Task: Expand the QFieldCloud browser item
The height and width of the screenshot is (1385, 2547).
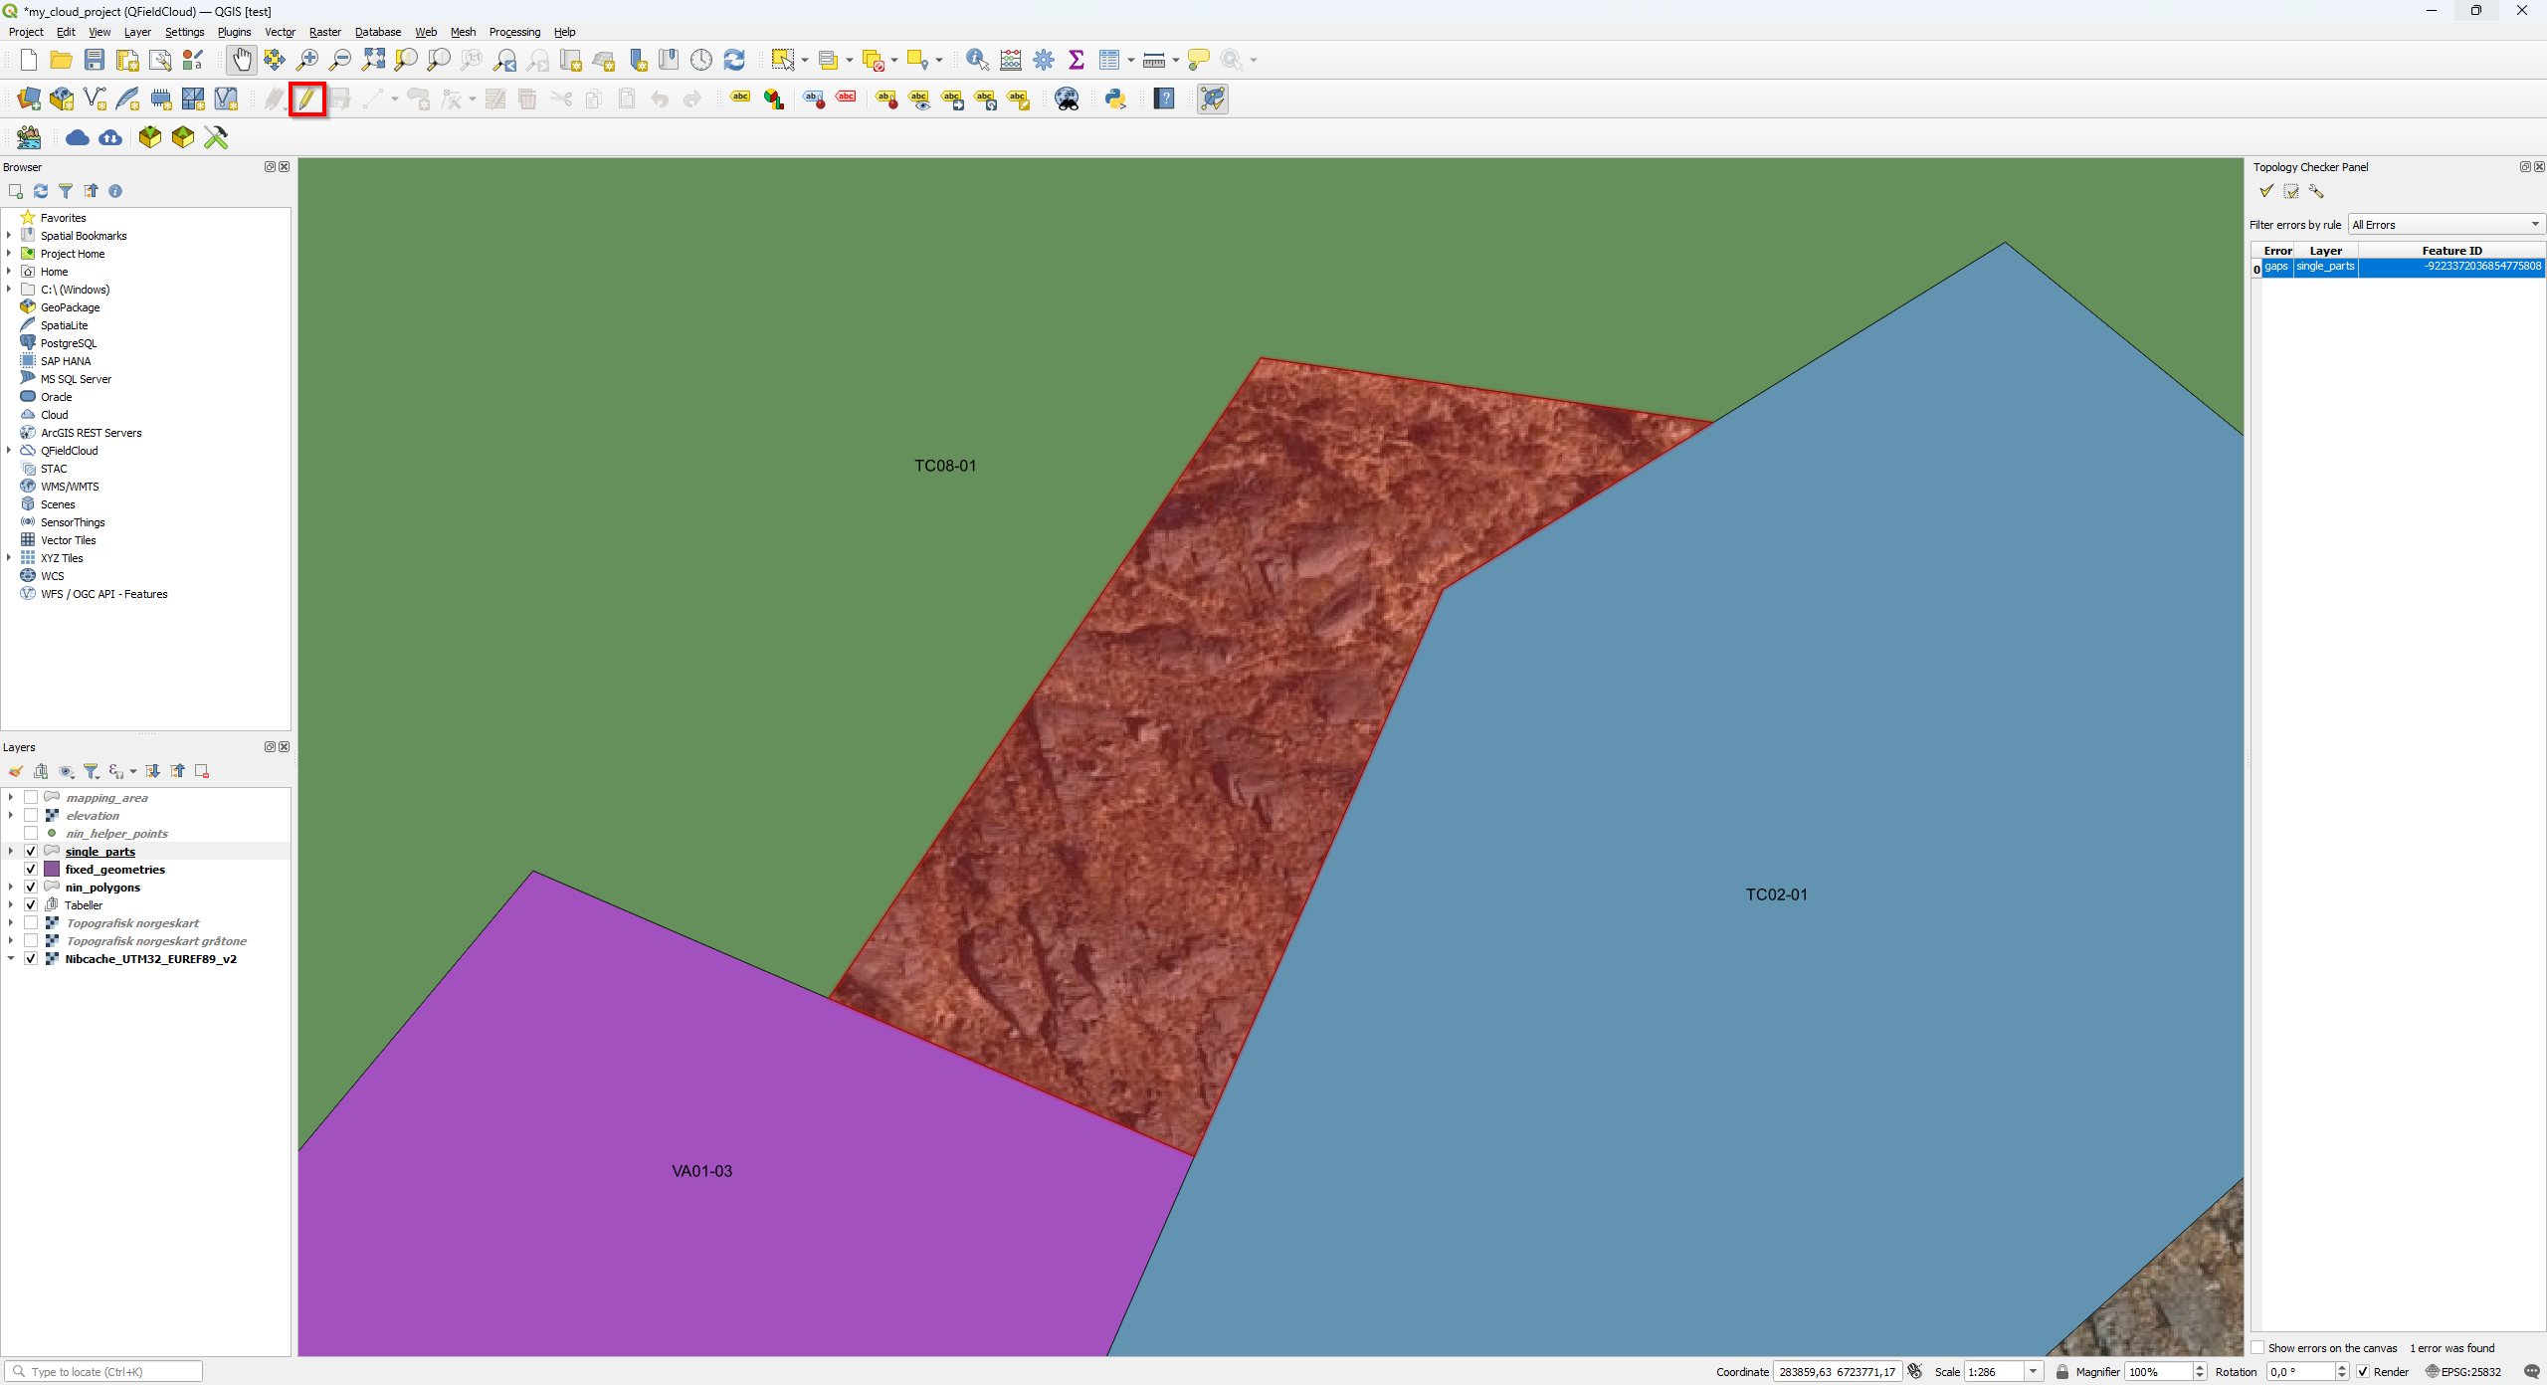Action: 9,451
